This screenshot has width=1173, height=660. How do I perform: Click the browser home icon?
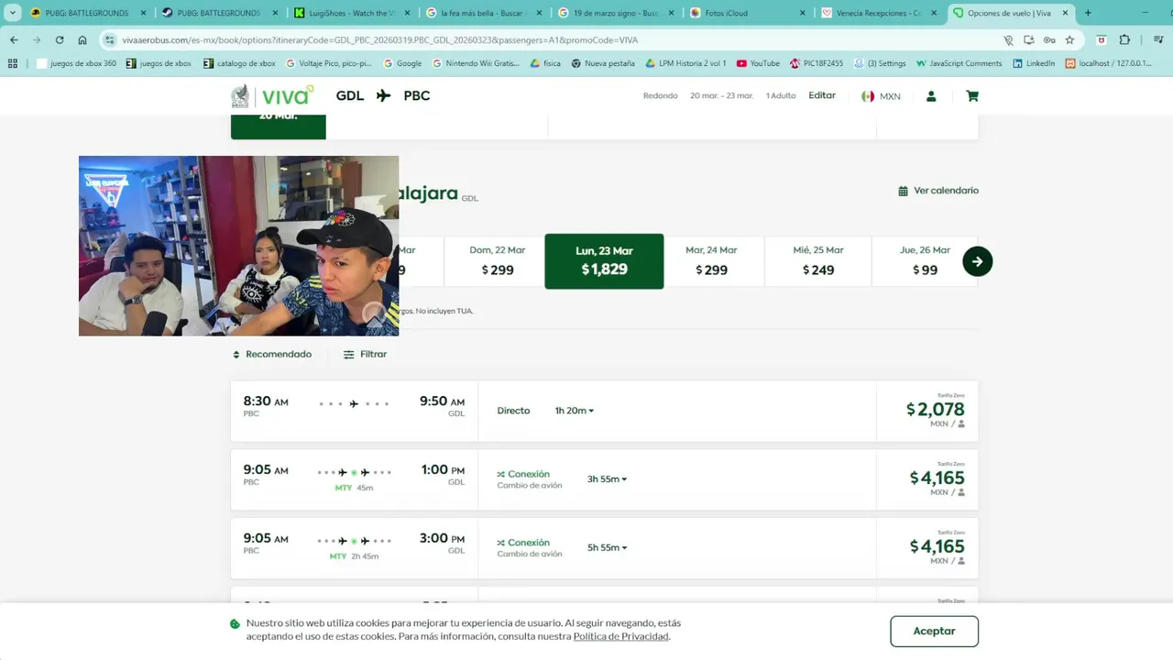pyautogui.click(x=82, y=40)
